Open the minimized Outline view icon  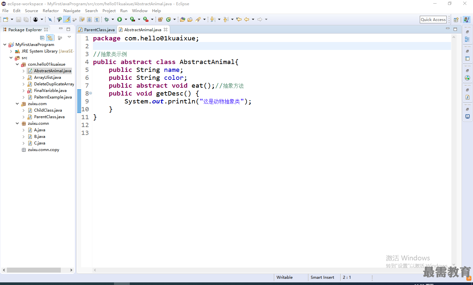pos(467,39)
